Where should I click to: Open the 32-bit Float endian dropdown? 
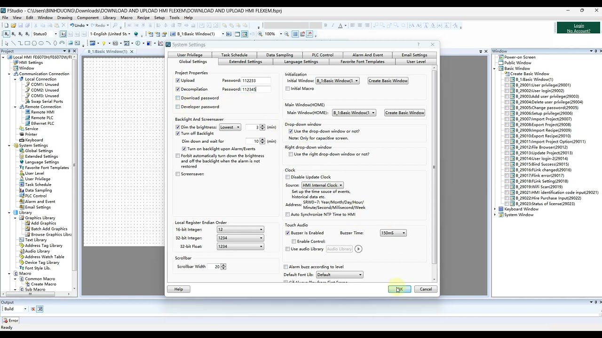click(x=240, y=246)
